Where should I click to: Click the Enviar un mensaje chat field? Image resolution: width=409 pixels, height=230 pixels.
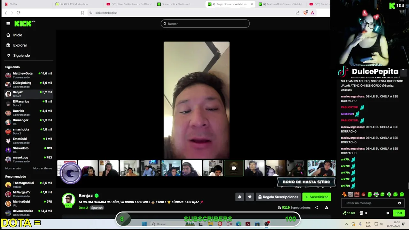coord(372,203)
